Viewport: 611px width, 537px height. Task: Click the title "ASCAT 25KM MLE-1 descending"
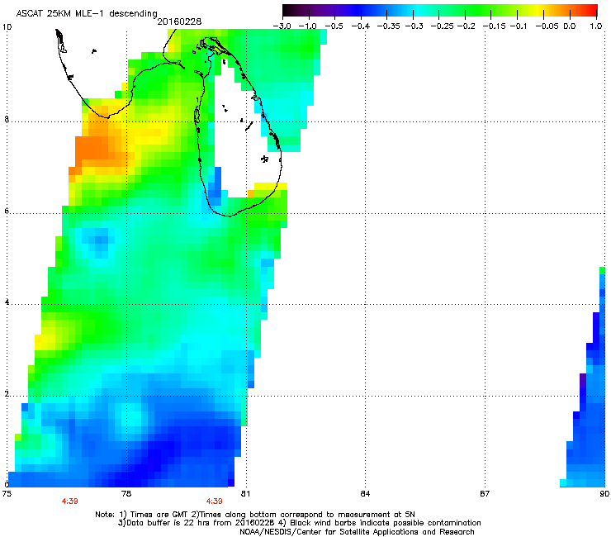click(87, 13)
